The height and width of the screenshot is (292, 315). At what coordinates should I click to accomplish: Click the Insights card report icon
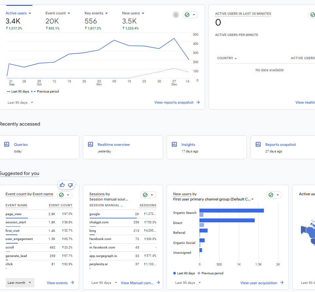[x=175, y=144]
